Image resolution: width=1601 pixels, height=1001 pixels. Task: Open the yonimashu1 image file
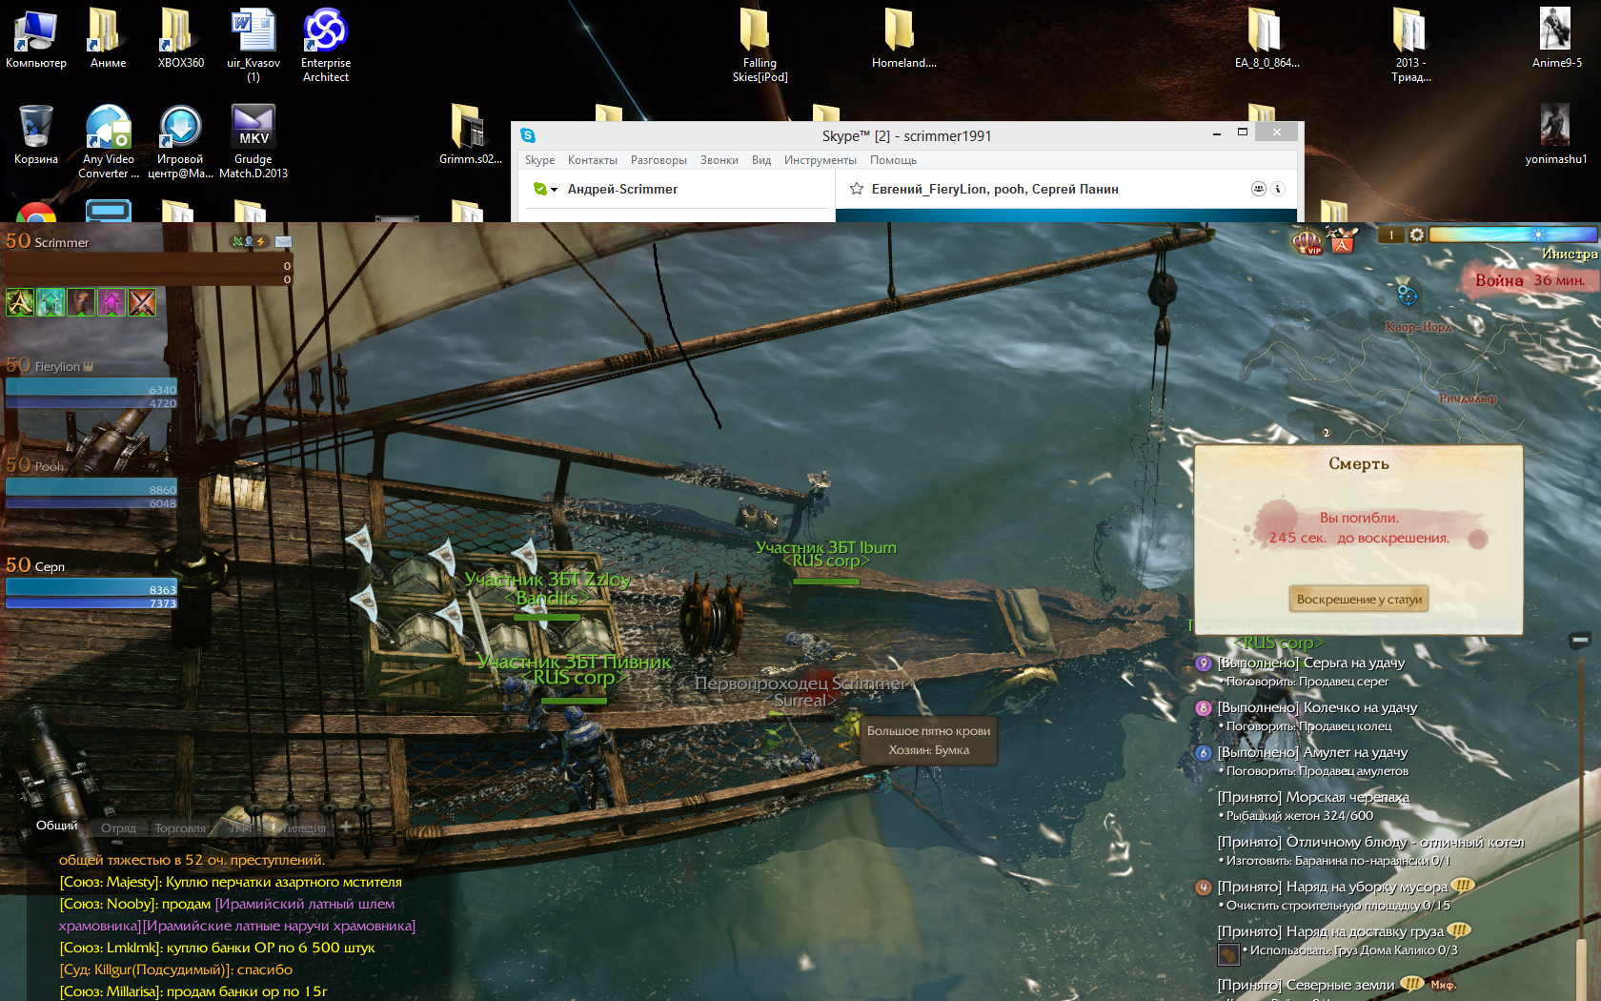click(x=1555, y=134)
